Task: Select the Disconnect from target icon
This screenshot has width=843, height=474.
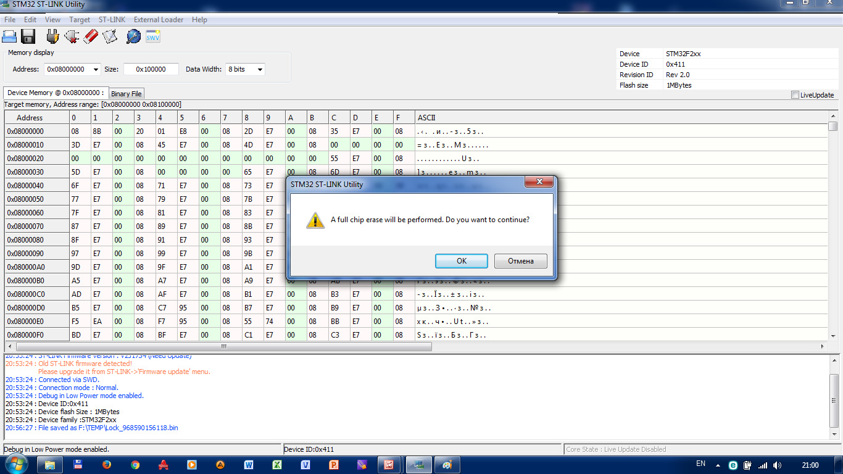Action: tap(71, 36)
